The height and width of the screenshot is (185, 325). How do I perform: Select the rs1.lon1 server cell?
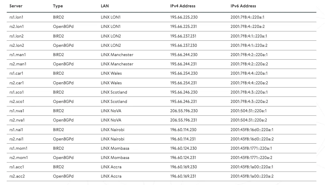tap(16, 17)
